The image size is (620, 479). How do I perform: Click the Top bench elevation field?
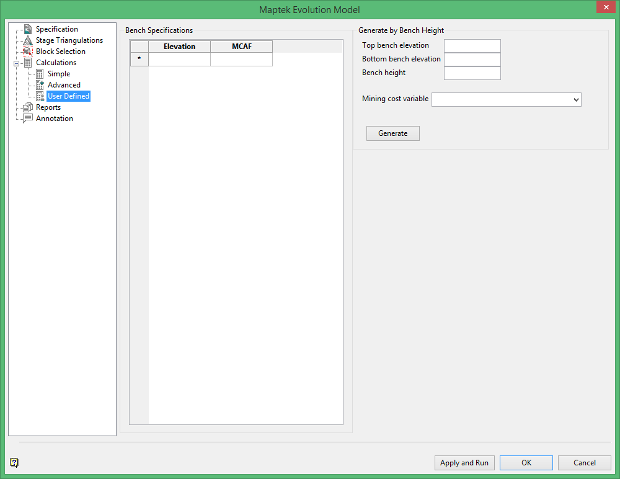472,46
